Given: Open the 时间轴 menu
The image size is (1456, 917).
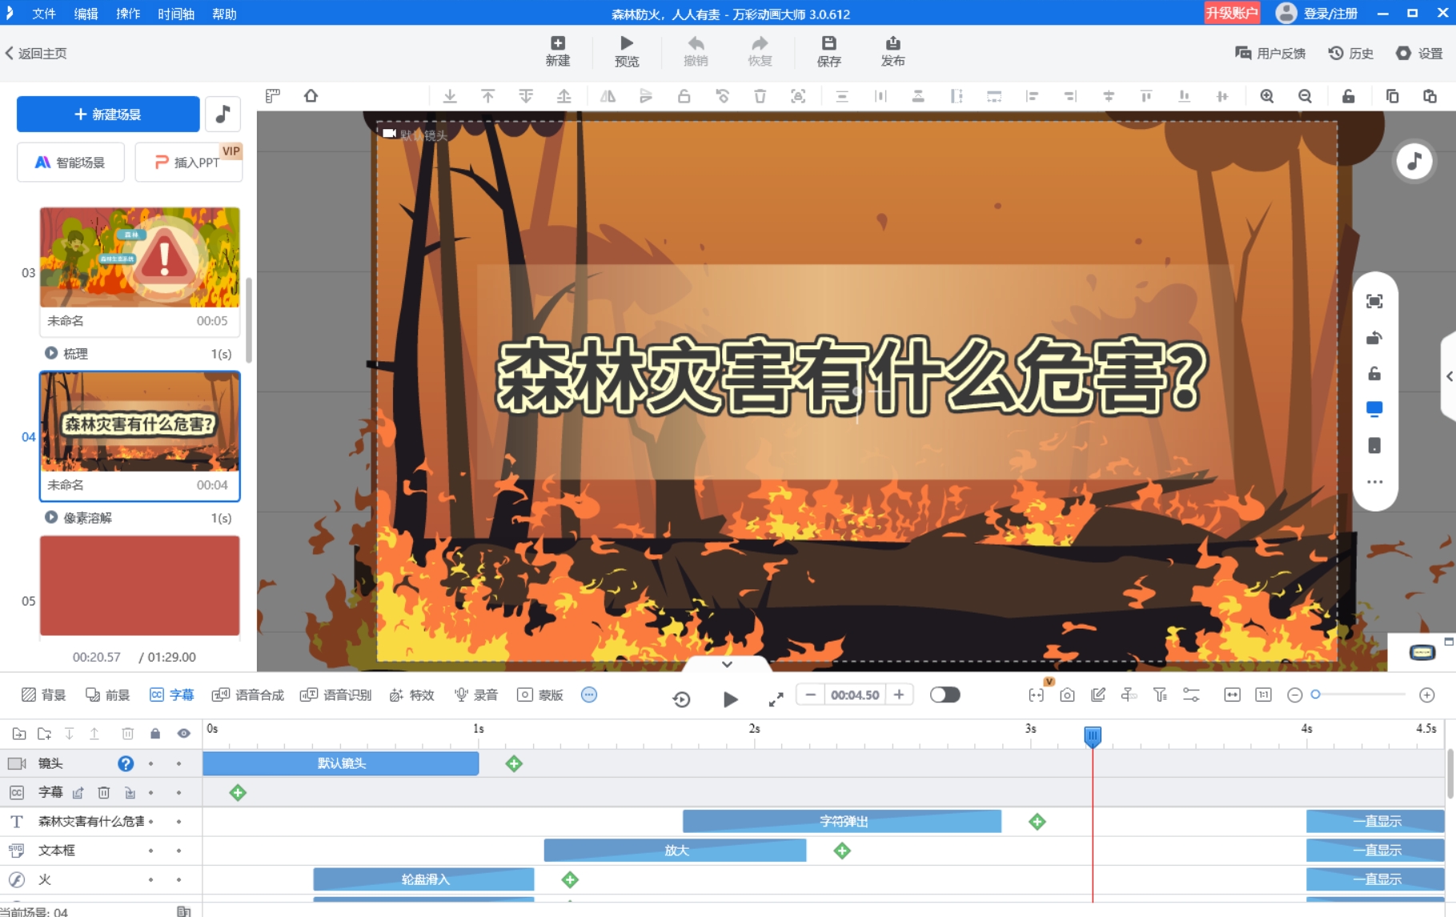Looking at the screenshot, I should 176,14.
